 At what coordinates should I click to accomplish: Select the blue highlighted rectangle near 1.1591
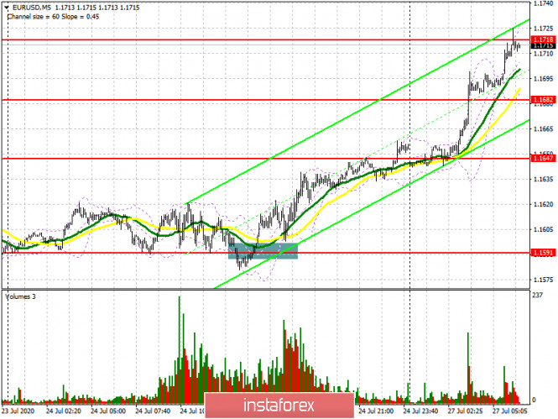point(263,250)
